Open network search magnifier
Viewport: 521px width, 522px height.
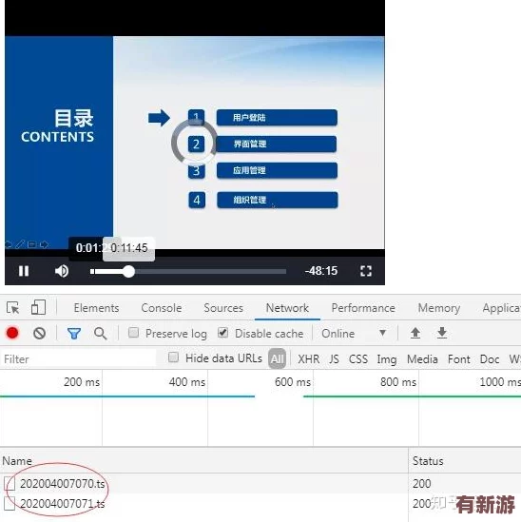point(100,333)
